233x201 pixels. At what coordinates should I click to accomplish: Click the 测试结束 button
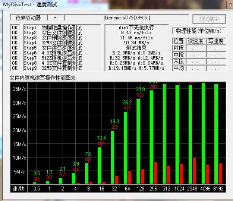point(209,19)
